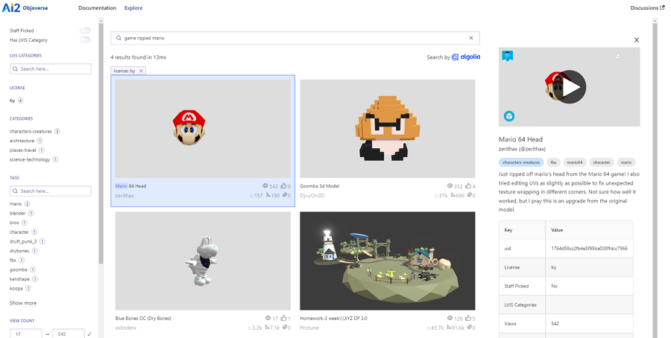Click the LVIS categories search field
Image resolution: width=671 pixels, height=338 pixels.
51,68
